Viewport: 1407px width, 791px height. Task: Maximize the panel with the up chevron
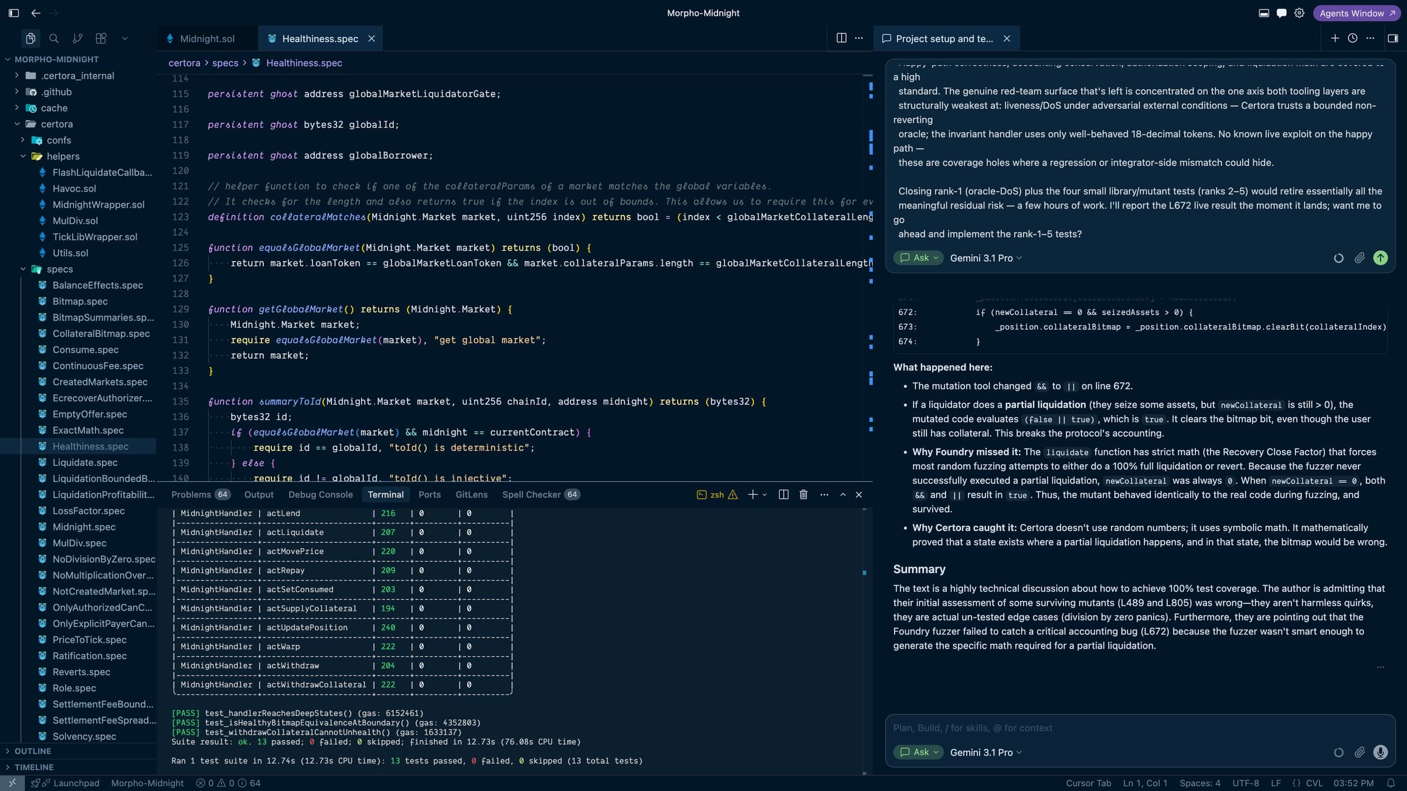click(843, 495)
